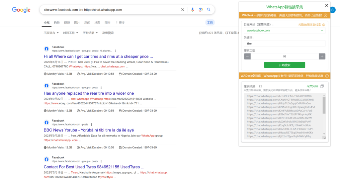The height and width of the screenshot is (182, 340).
Task: Click Facebook favicon of BBC News Yoruba result
Action: coord(46,123)
